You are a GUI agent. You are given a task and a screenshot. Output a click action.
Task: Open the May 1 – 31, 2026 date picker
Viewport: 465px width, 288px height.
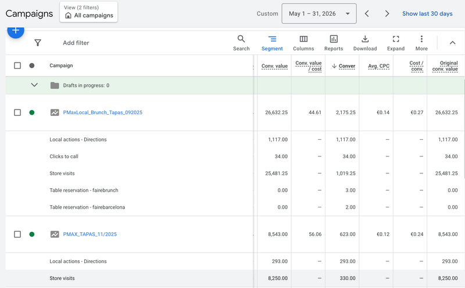click(319, 13)
